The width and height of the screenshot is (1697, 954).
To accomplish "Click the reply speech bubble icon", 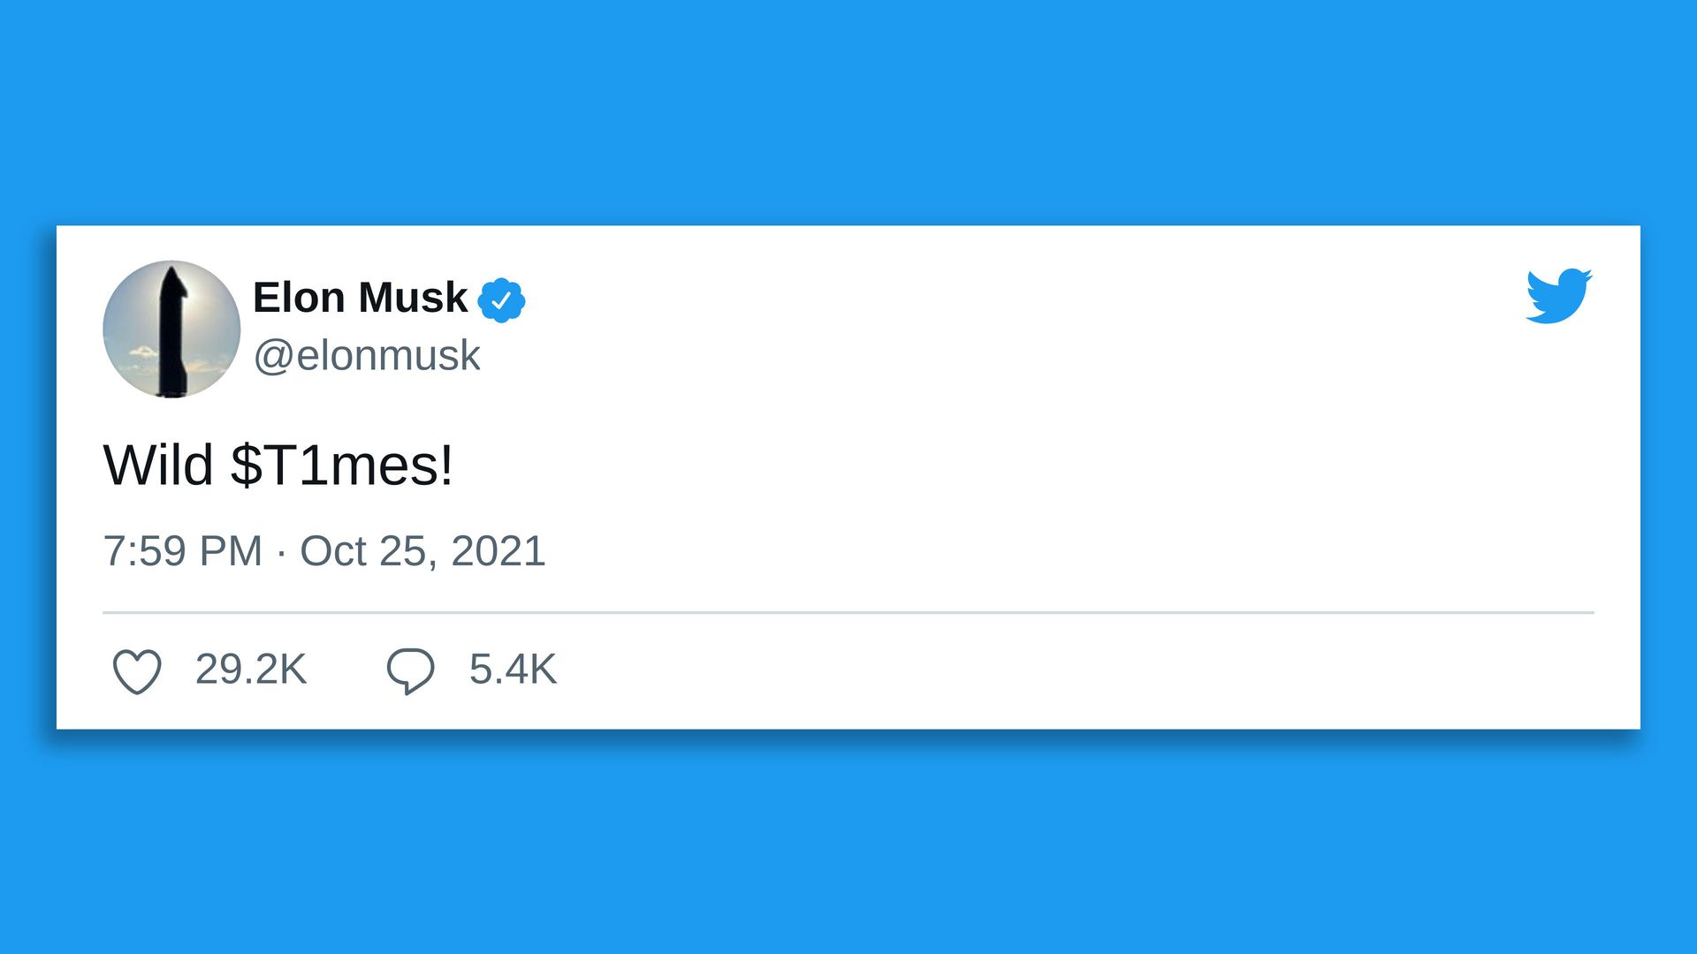I will pyautogui.click(x=410, y=670).
